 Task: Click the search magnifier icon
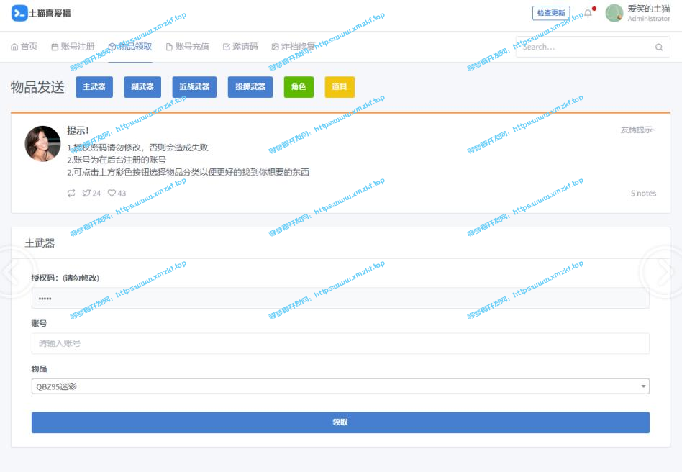(659, 47)
